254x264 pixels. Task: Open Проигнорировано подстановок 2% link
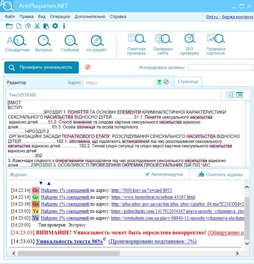point(152,241)
